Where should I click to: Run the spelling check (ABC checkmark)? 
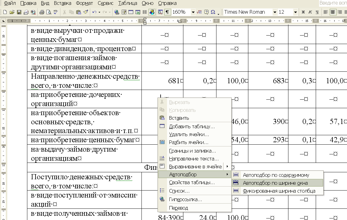click(x=56, y=12)
